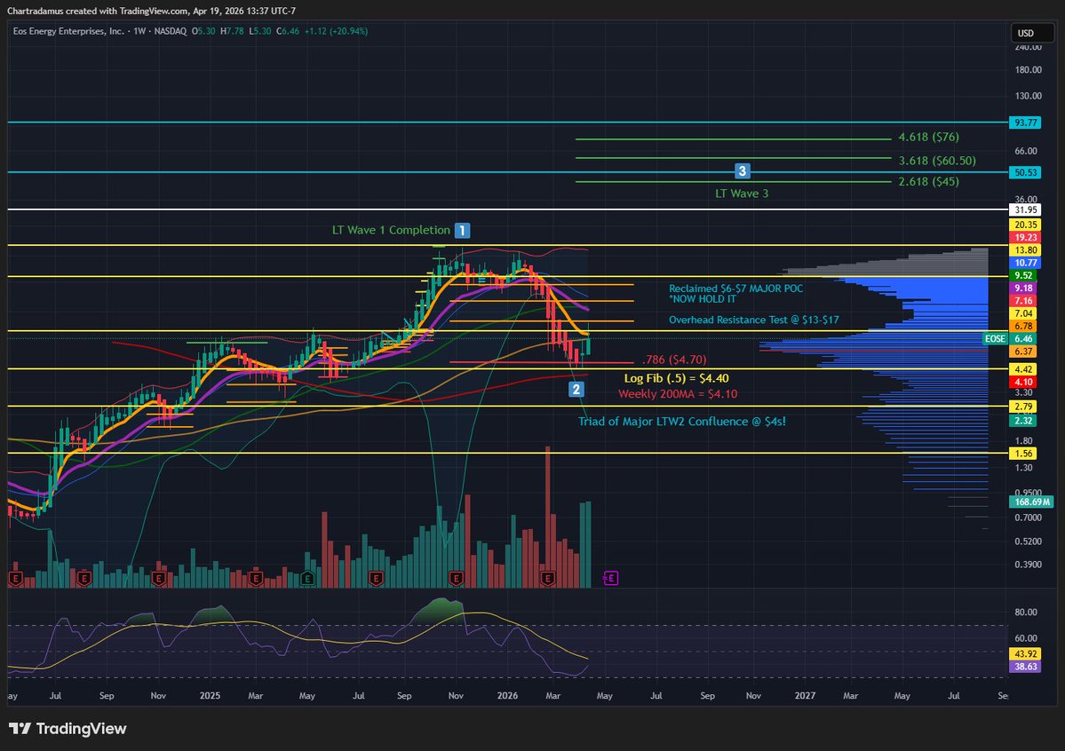The height and width of the screenshot is (751, 1065).
Task: Click the 13.80 yellow price tag
Action: tap(1026, 250)
